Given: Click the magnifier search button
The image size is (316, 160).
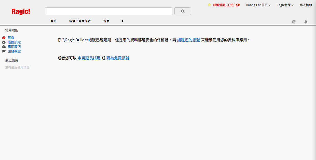Looking at the screenshot, I should (x=183, y=11).
